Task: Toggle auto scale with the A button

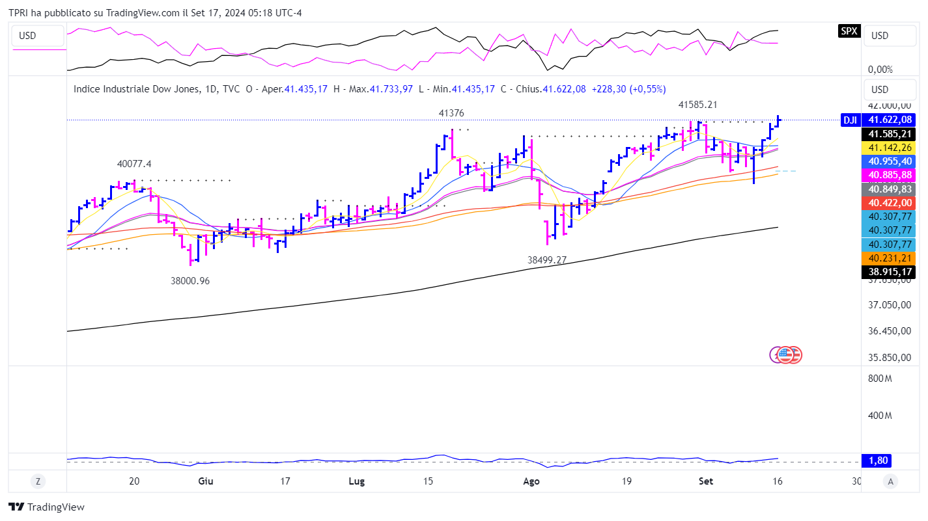Action: click(890, 481)
